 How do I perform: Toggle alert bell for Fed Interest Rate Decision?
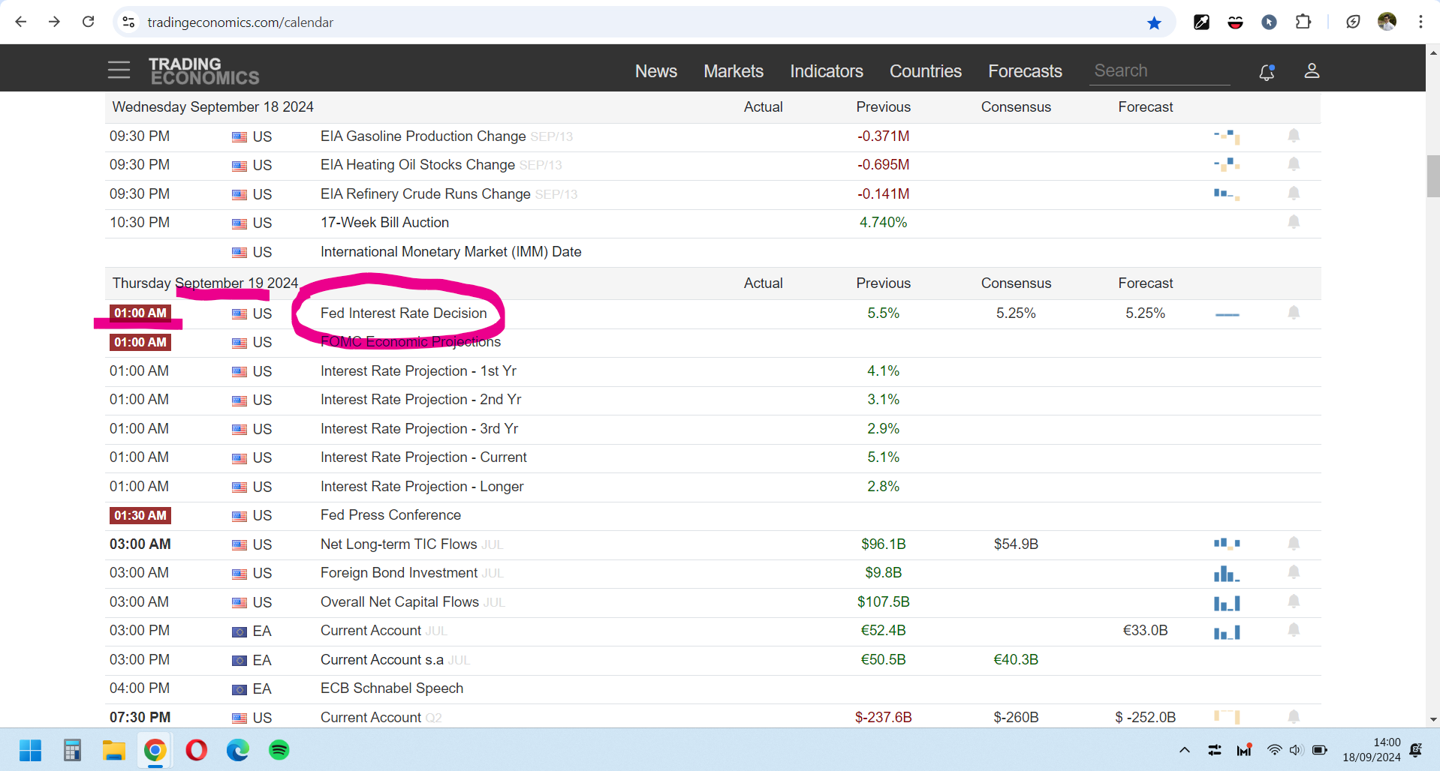click(1294, 313)
